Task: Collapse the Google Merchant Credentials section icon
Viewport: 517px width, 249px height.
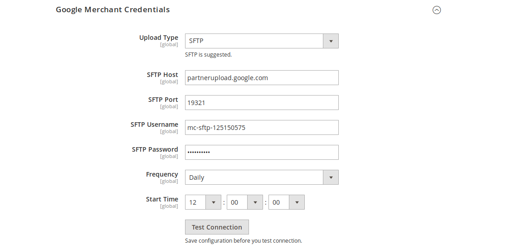Action: point(437,10)
